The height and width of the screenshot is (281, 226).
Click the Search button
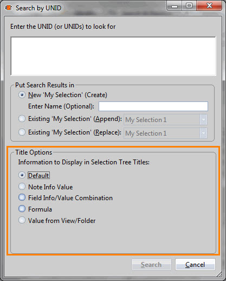pyautogui.click(x=151, y=265)
